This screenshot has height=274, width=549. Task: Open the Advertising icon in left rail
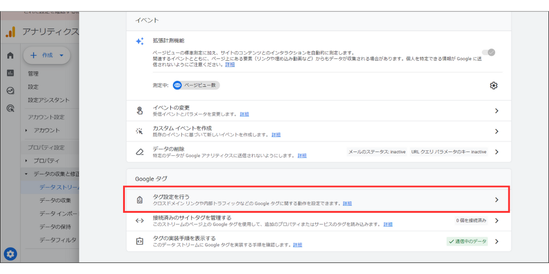click(x=10, y=108)
